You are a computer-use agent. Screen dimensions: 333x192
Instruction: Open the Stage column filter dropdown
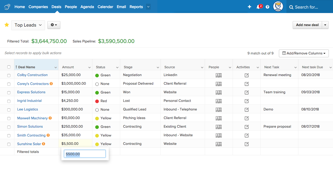(158, 67)
